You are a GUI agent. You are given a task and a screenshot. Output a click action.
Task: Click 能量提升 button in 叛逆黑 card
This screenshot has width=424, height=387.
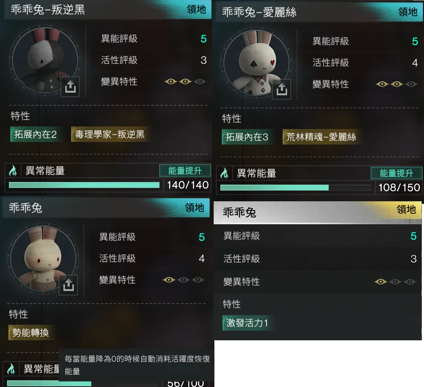coord(185,171)
